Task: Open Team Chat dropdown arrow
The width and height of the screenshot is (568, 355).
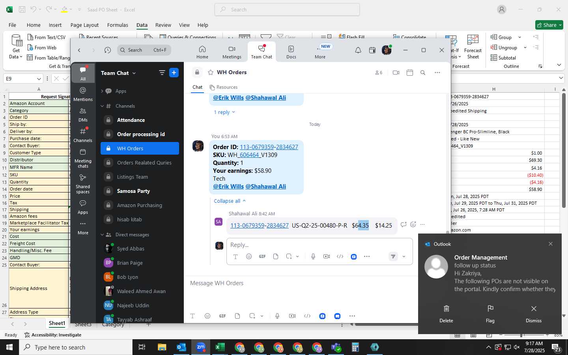Action: [x=134, y=73]
